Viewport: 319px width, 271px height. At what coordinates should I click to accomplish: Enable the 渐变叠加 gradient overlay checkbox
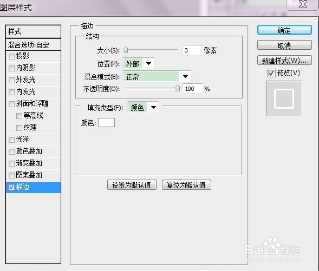pos(11,163)
